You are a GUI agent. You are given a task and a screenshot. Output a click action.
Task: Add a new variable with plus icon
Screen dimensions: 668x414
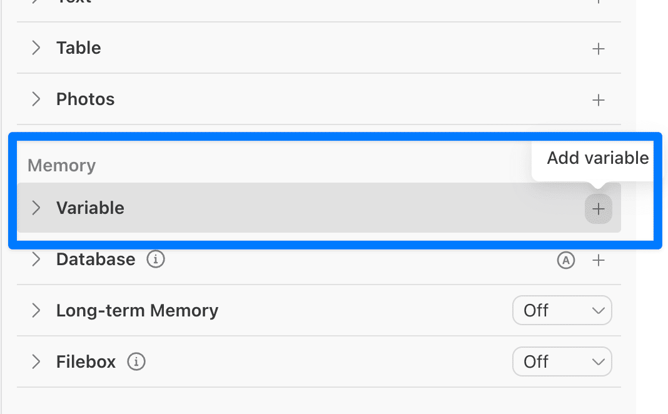click(x=599, y=209)
